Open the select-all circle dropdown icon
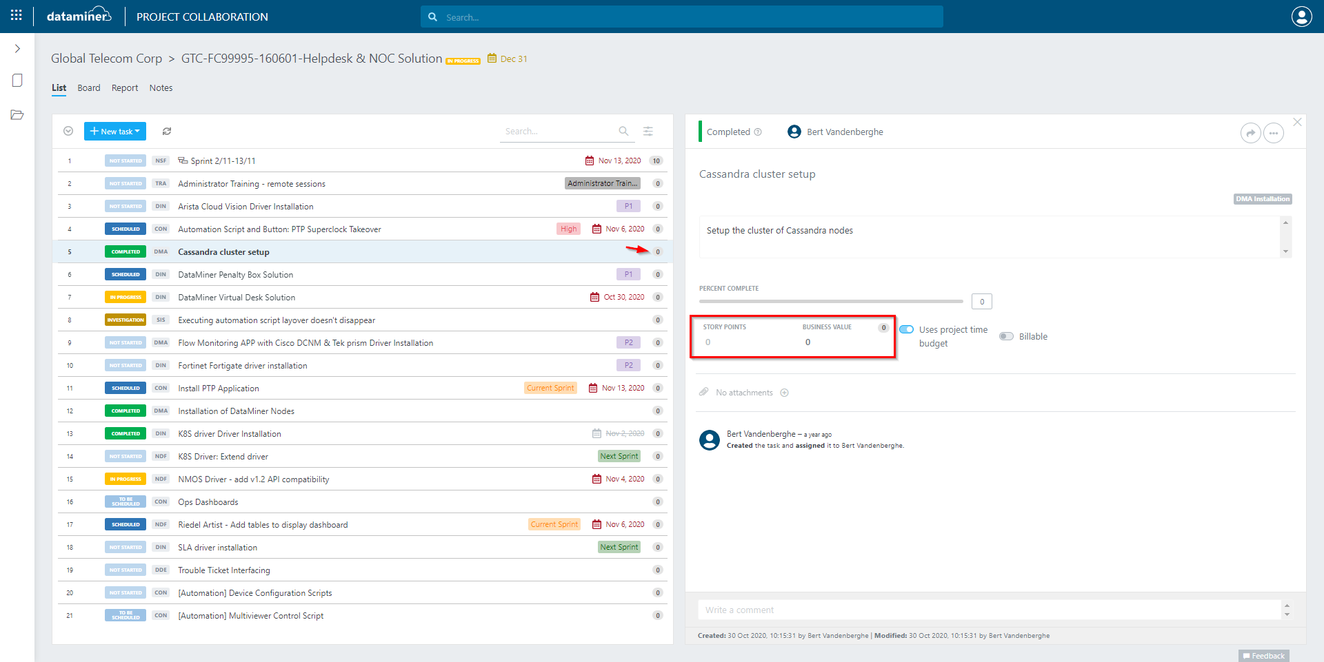The height and width of the screenshot is (662, 1324). point(68,131)
